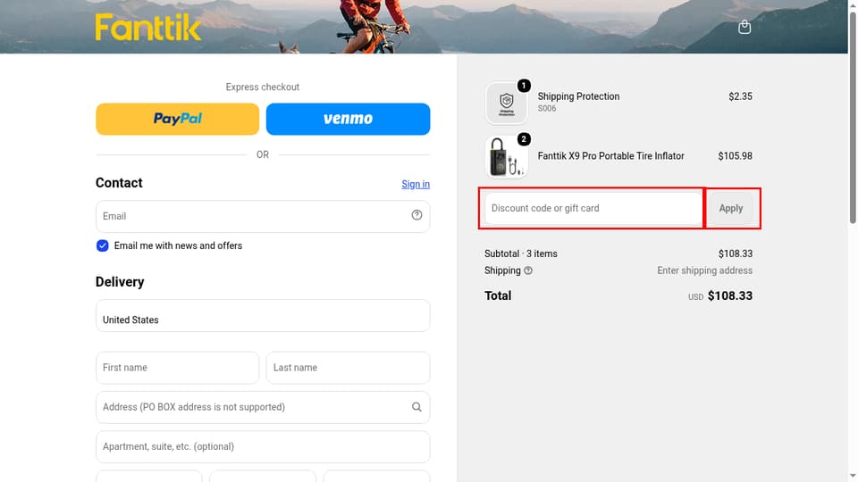Click the $108.33 total amount
The width and height of the screenshot is (858, 482).
coord(730,295)
